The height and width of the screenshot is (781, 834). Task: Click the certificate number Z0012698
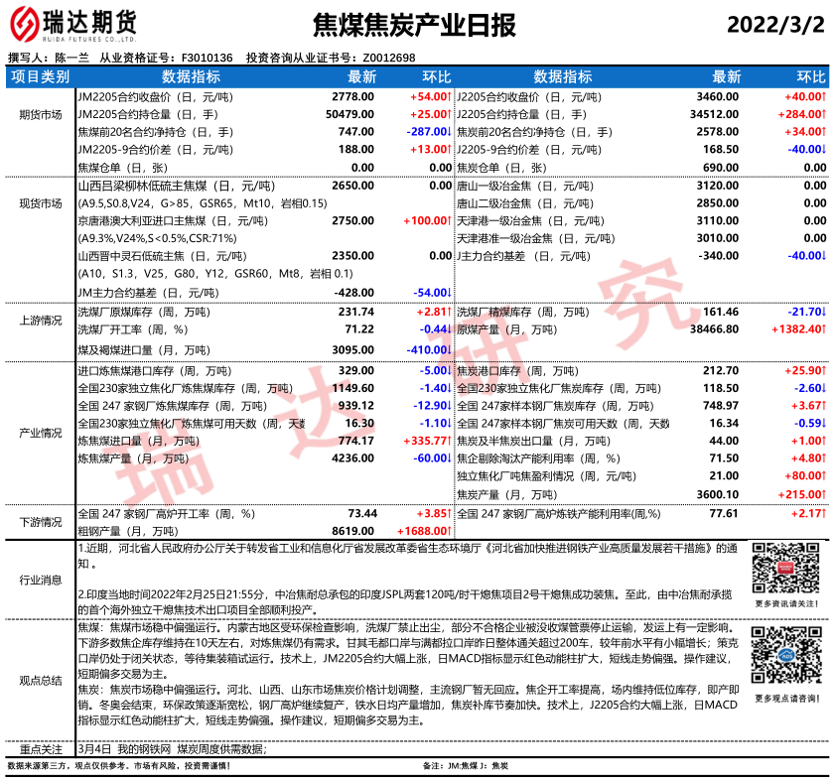tap(382, 58)
